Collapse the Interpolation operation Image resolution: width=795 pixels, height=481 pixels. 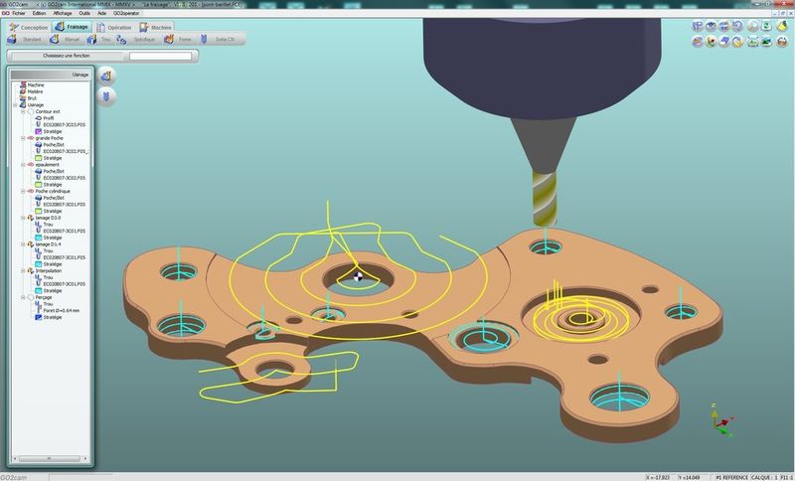(x=23, y=270)
